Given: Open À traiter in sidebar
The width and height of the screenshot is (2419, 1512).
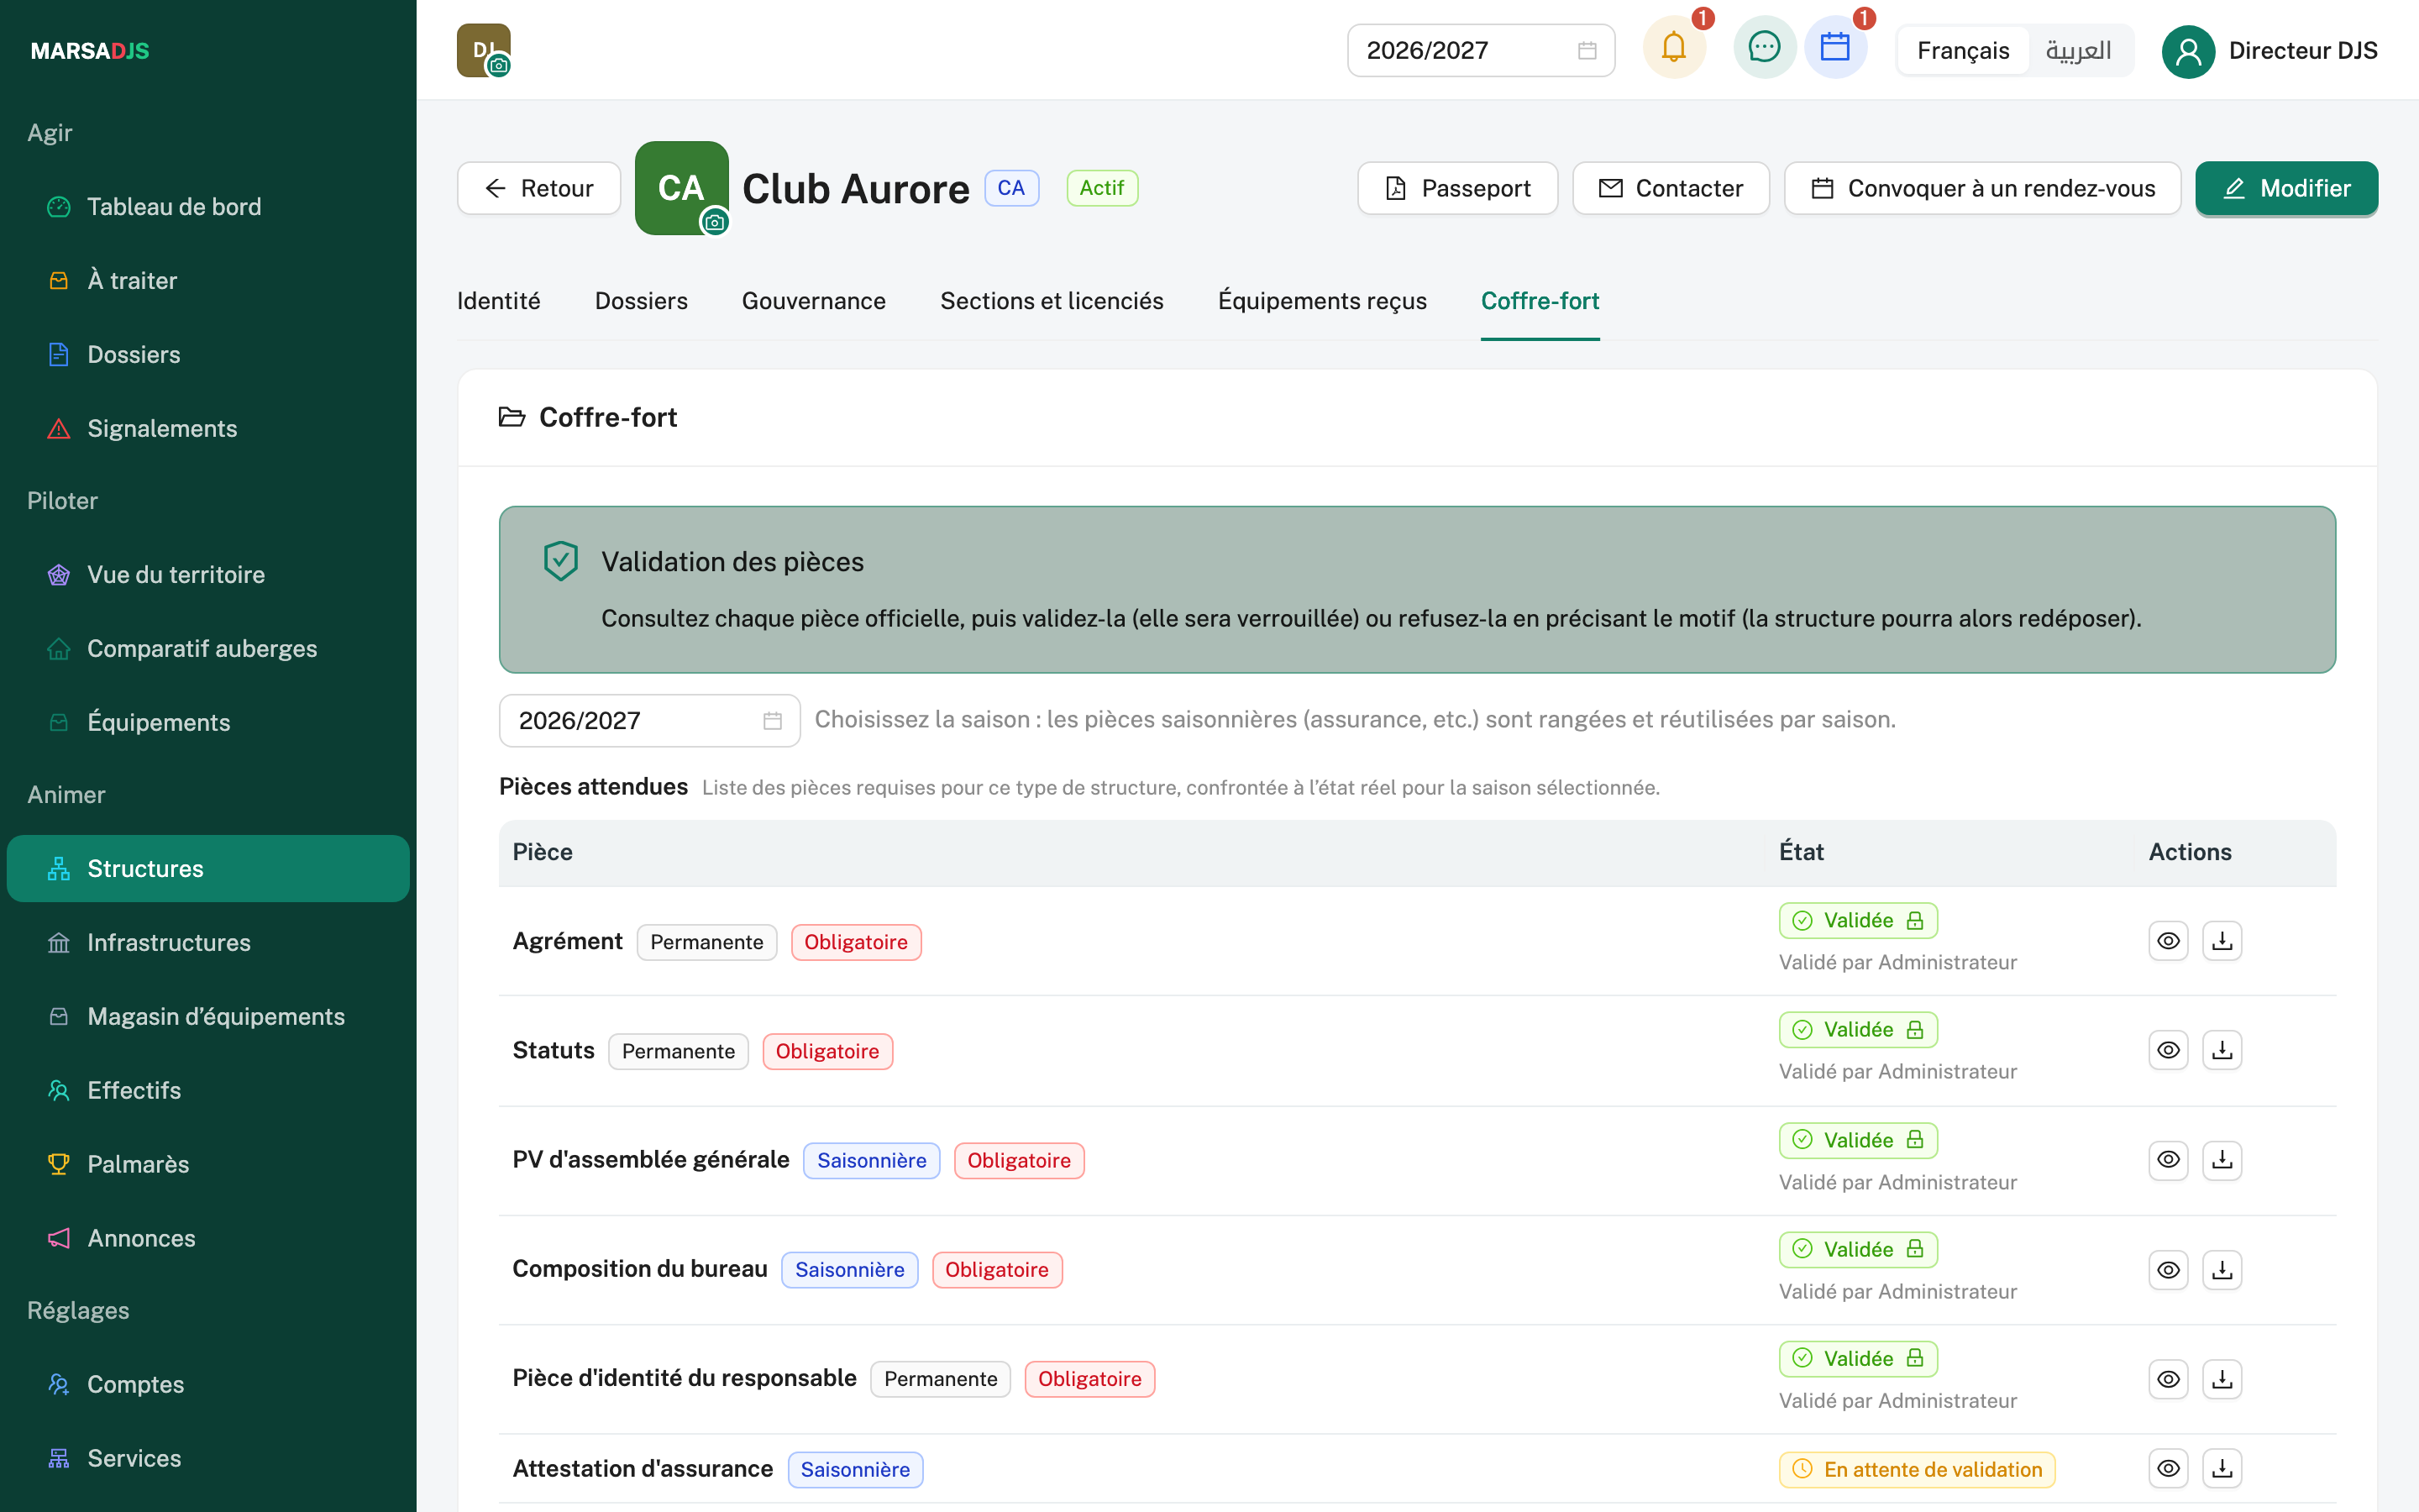Looking at the screenshot, I should coord(208,281).
